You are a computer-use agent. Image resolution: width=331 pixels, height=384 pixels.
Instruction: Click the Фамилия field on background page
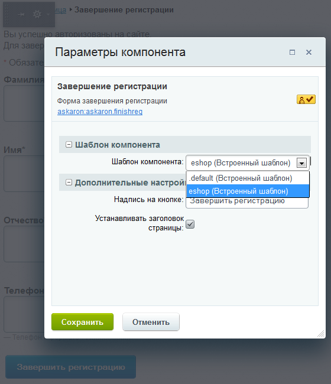point(24,103)
